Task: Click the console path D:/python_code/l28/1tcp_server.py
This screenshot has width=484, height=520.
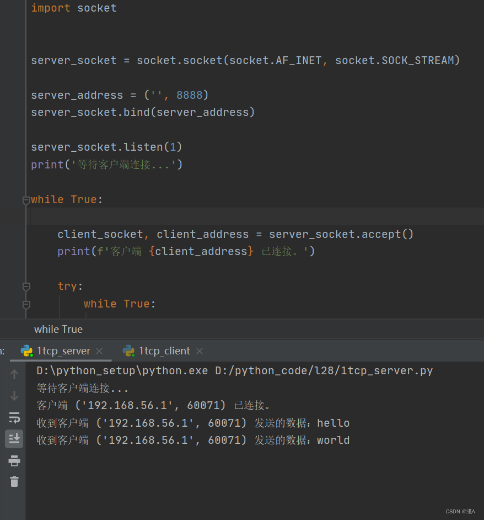Action: (324, 370)
